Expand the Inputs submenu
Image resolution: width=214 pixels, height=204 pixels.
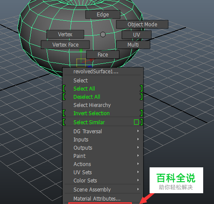103,139
